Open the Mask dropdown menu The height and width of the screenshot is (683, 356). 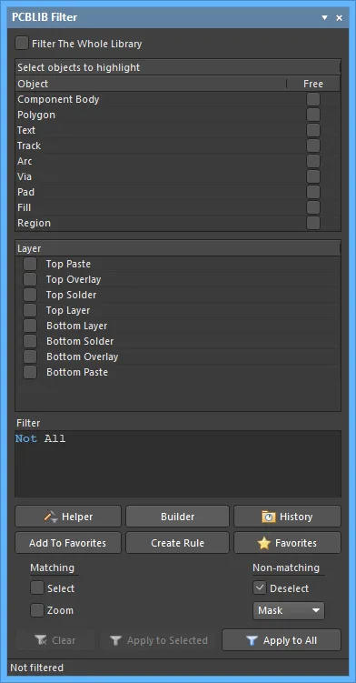click(x=289, y=610)
